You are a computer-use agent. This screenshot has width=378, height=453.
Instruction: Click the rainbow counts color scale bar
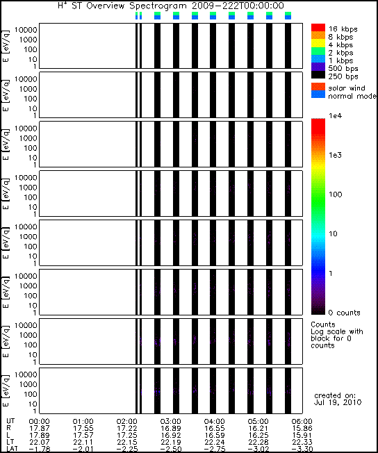[318, 217]
